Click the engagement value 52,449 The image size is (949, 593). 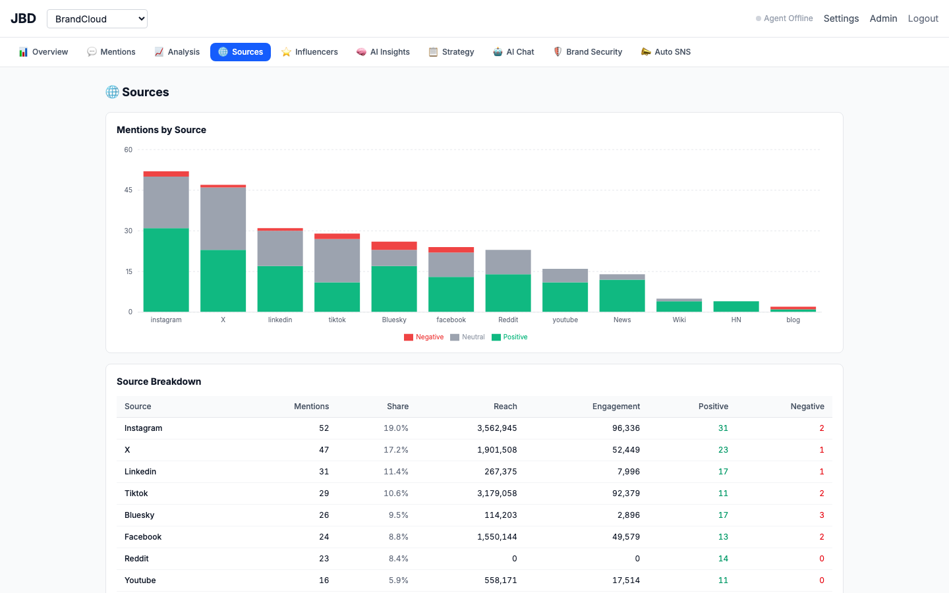(626, 450)
